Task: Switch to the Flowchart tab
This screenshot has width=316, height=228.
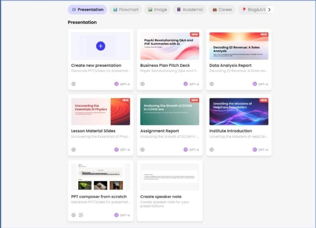Action: [125, 9]
